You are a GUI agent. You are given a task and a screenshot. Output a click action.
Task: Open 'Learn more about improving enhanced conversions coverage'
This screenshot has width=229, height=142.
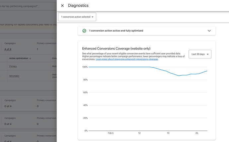[127, 59]
